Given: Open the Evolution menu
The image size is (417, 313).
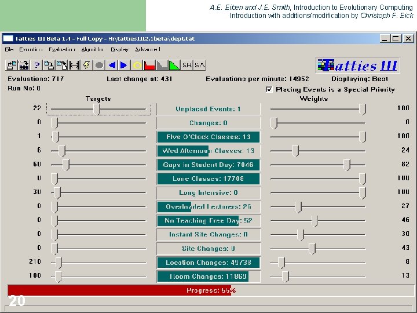Looking at the screenshot, I should (x=31, y=49).
